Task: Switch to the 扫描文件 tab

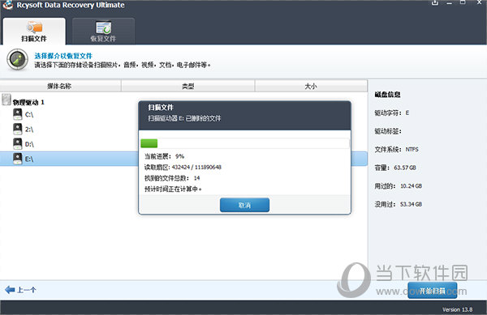Action: point(34,32)
